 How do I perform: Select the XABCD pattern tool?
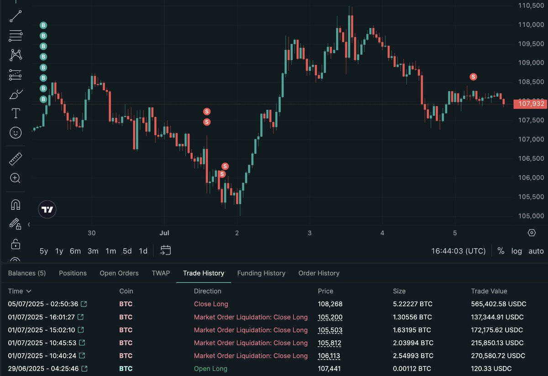[x=16, y=55]
